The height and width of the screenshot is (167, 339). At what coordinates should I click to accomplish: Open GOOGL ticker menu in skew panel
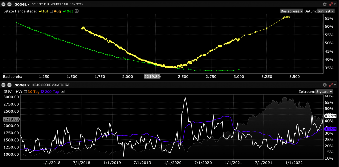point(22,4)
